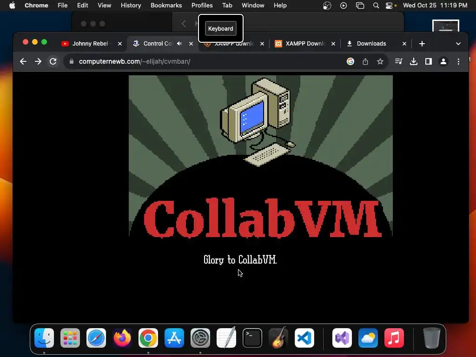Viewport: 476px width, 357px height.
Task: Bookmark this page with the star icon
Action: click(380, 62)
